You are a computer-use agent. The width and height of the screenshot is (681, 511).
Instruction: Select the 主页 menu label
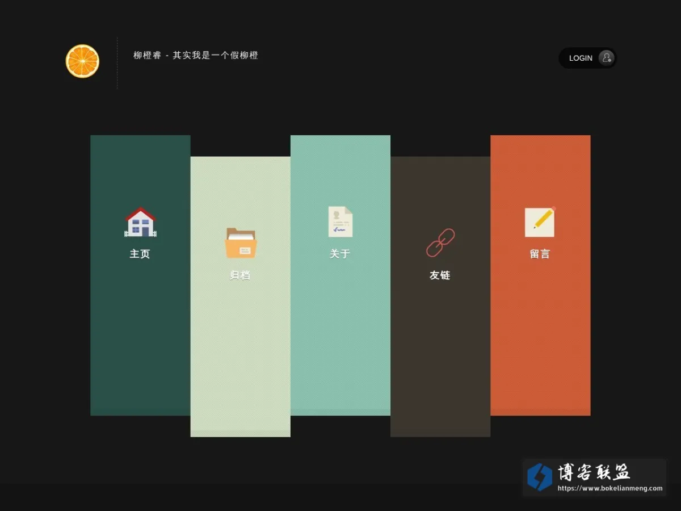(140, 254)
